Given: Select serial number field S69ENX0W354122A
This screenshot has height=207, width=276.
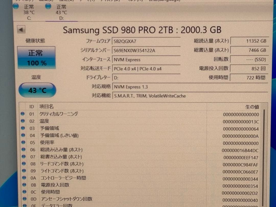Looking at the screenshot, I should tap(146, 51).
